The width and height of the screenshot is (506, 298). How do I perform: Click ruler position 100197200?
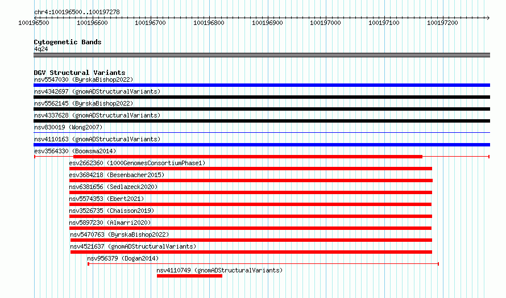[442, 23]
